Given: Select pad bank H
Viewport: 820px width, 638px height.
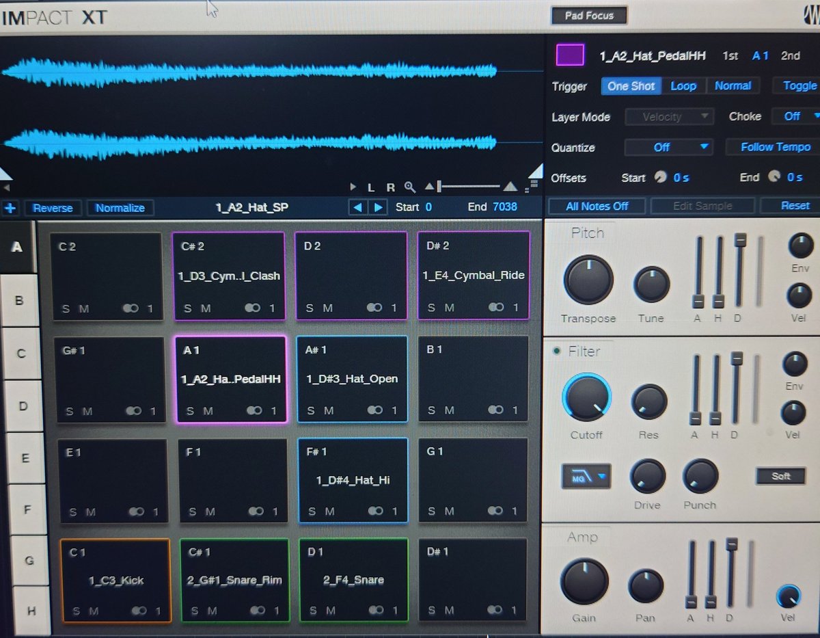Looking at the screenshot, I should 30,611.
